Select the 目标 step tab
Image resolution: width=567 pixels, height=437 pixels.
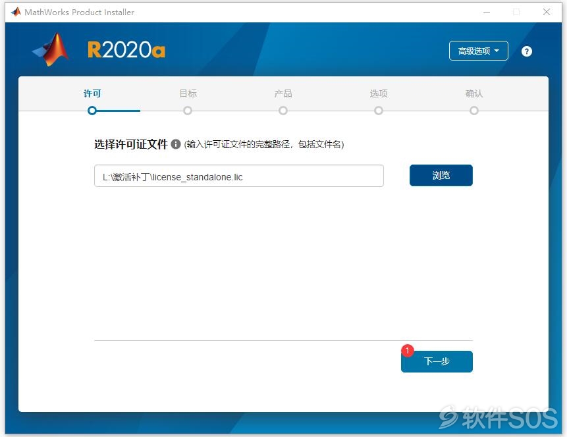pos(188,93)
